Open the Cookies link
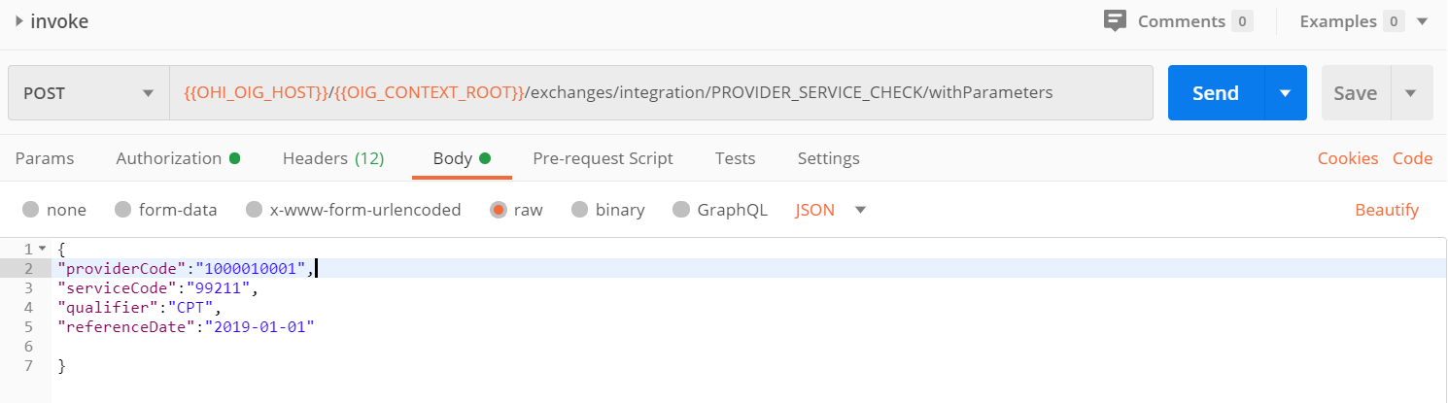The height and width of the screenshot is (403, 1448). click(1348, 158)
